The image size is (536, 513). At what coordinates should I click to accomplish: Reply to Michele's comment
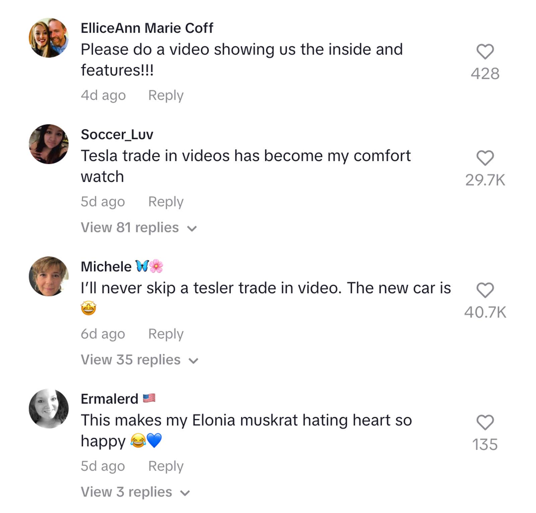click(166, 334)
